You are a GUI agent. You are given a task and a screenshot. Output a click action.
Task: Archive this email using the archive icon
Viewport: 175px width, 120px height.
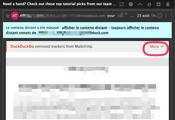(158, 4)
